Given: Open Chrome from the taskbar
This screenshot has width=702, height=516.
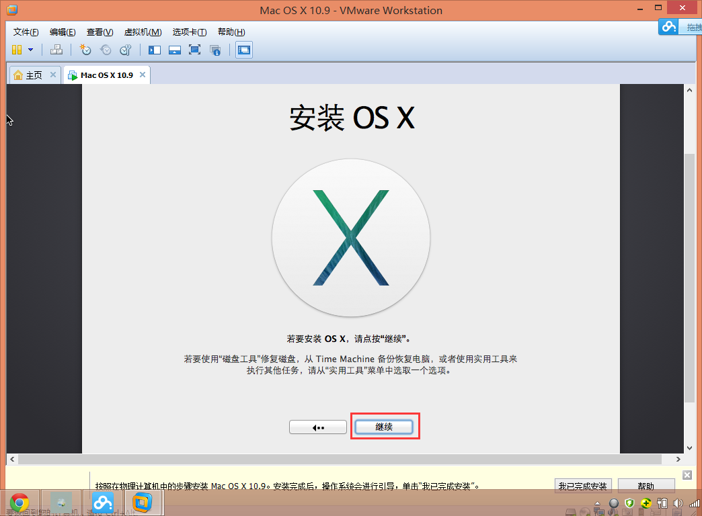Looking at the screenshot, I should 19,503.
